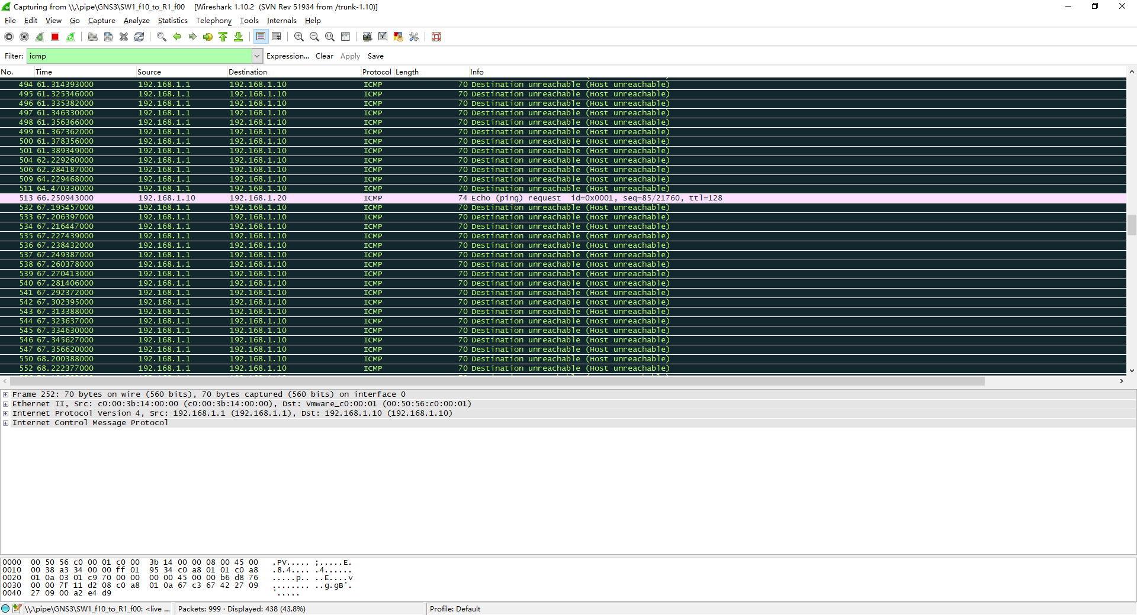Viewport: 1137px width, 615px height.
Task: Reset zoom to normal size
Action: click(330, 37)
